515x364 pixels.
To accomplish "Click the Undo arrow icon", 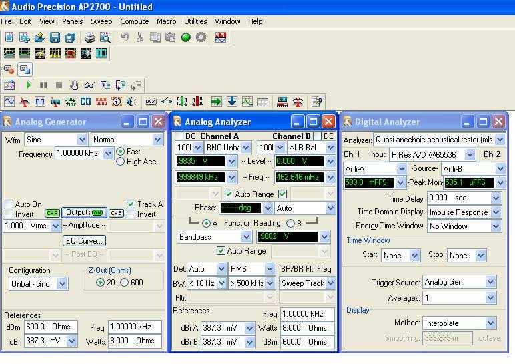I will (x=125, y=37).
